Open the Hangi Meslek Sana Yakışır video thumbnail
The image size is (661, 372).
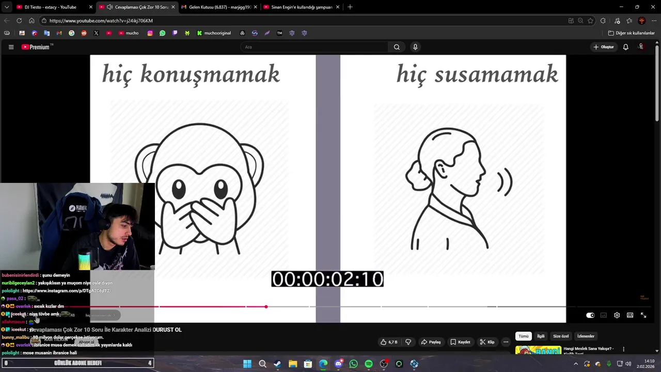pyautogui.click(x=538, y=350)
